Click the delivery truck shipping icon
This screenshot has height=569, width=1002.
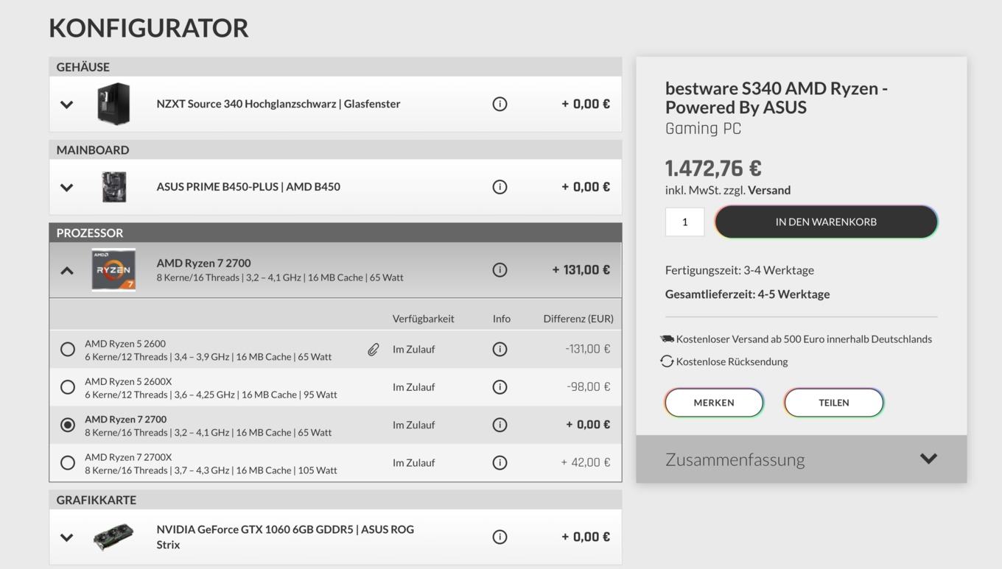(667, 339)
